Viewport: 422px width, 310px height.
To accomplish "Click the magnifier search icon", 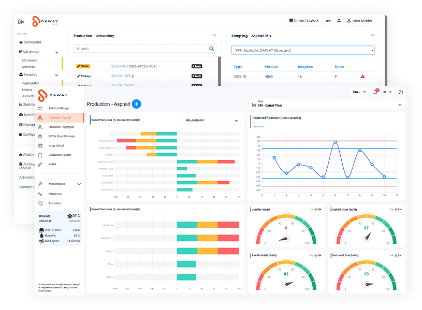I will pyautogui.click(x=212, y=49).
